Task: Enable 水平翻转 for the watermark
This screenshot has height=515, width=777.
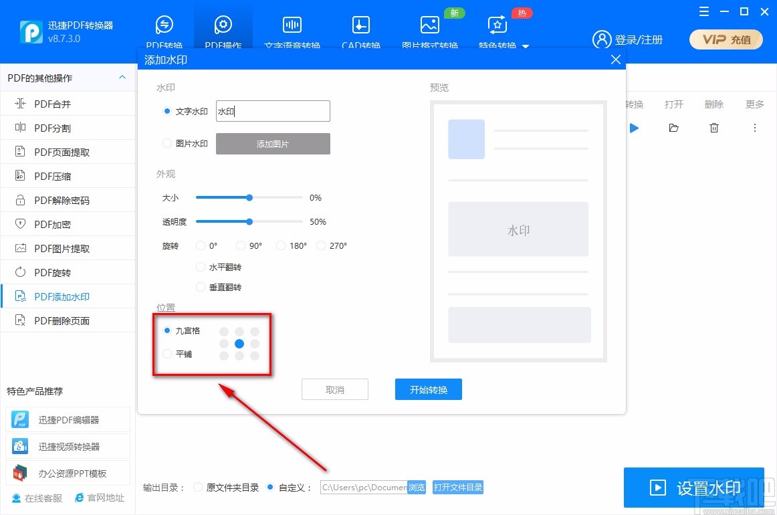Action: click(x=200, y=267)
